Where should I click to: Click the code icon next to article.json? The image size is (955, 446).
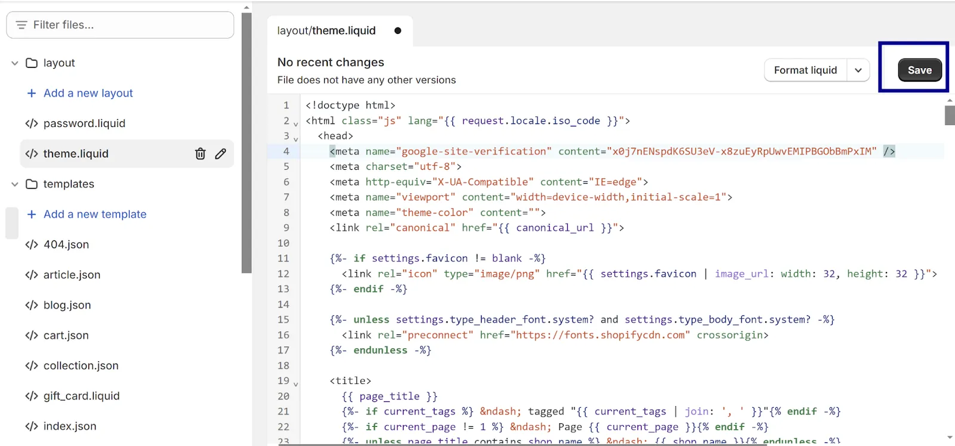coord(32,275)
